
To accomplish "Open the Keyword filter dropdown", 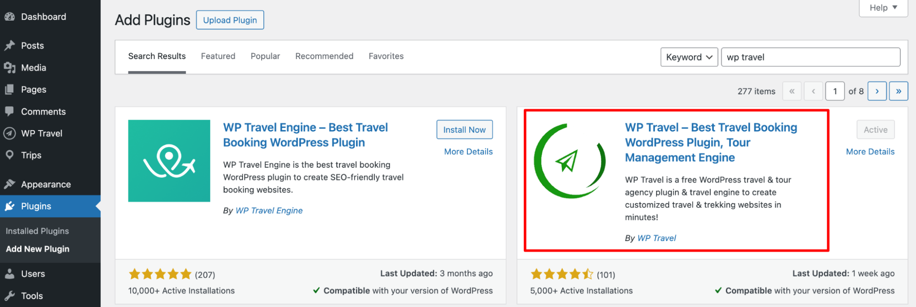I will pyautogui.click(x=689, y=57).
